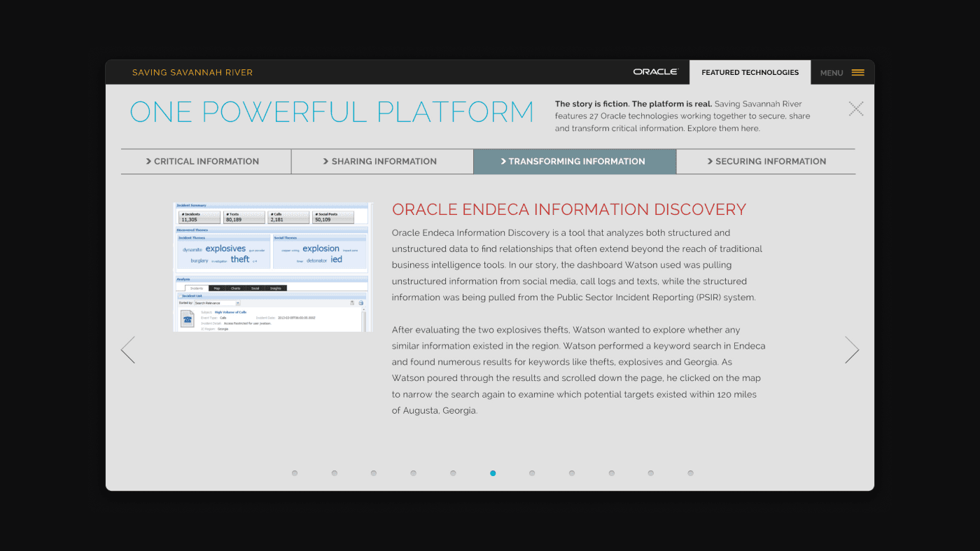Select the active sixth slide dot
Viewport: 980px width, 551px height.
click(x=493, y=473)
